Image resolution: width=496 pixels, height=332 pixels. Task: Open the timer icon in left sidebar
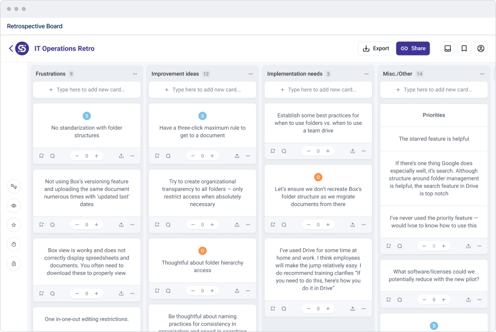(14, 244)
